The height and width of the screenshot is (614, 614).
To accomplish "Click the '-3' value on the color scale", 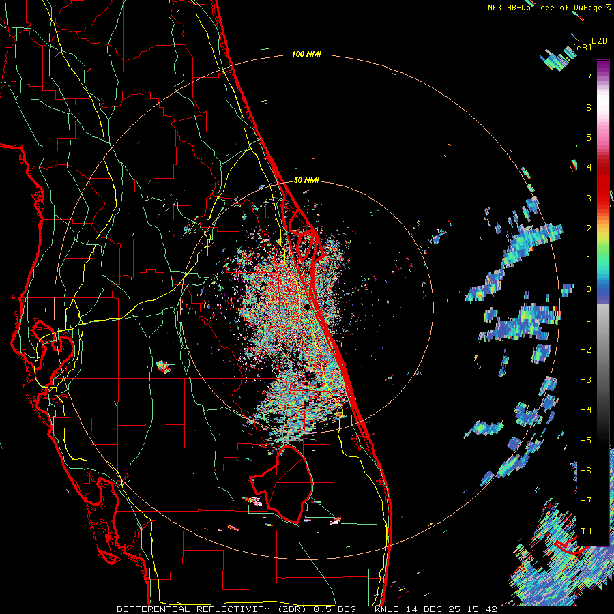I will pyautogui.click(x=586, y=379).
